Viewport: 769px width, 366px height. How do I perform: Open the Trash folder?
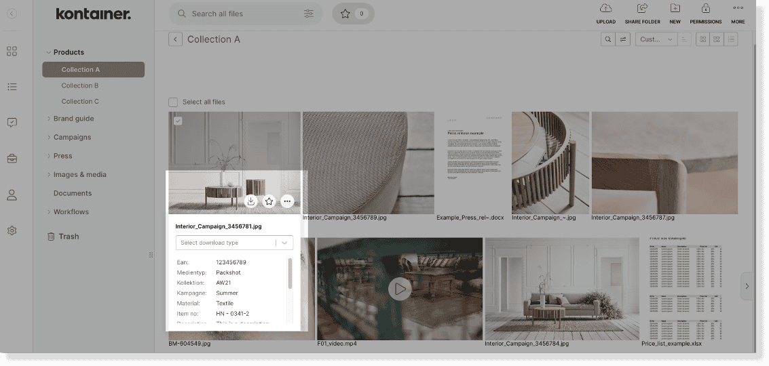tap(69, 236)
